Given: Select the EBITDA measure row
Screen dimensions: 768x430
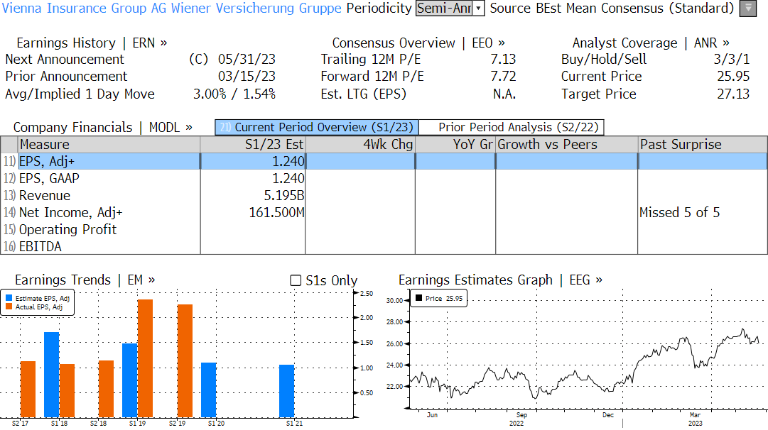Looking at the screenshot, I should 384,246.
